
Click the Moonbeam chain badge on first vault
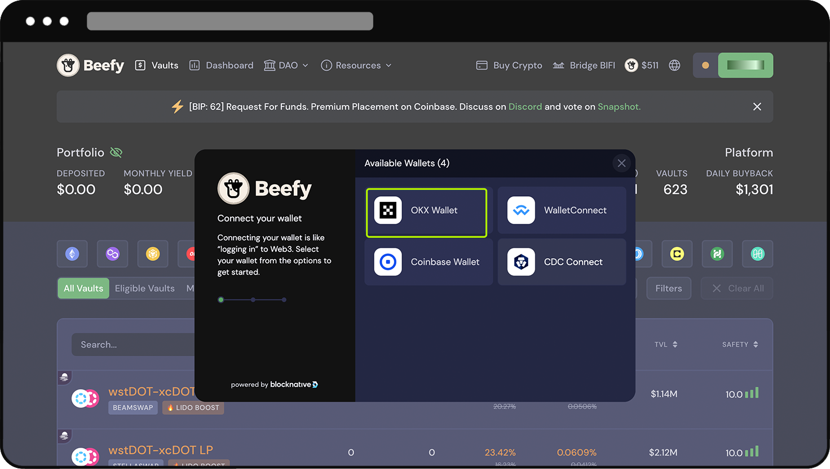64,377
